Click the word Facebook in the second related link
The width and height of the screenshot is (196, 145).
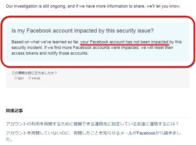tap(146, 133)
